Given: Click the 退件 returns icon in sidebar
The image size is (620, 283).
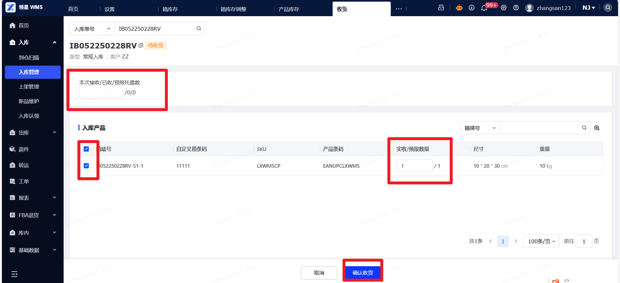Looking at the screenshot, I should click(x=13, y=149).
